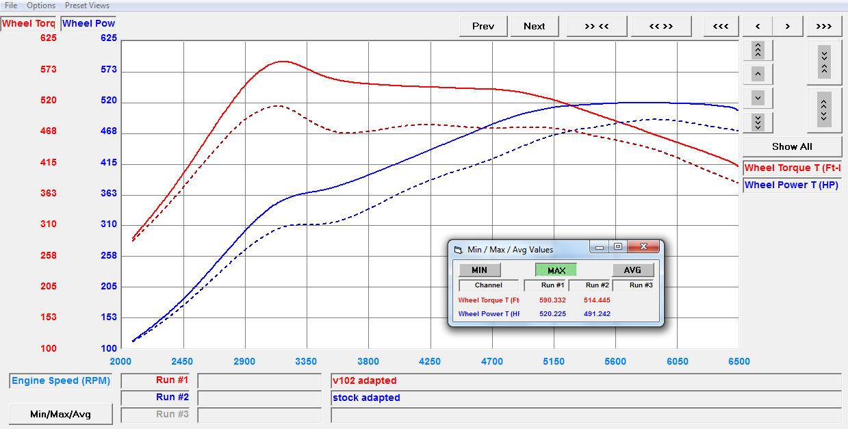Toggle MIN values in the popup
848x429 pixels.
pyautogui.click(x=479, y=270)
